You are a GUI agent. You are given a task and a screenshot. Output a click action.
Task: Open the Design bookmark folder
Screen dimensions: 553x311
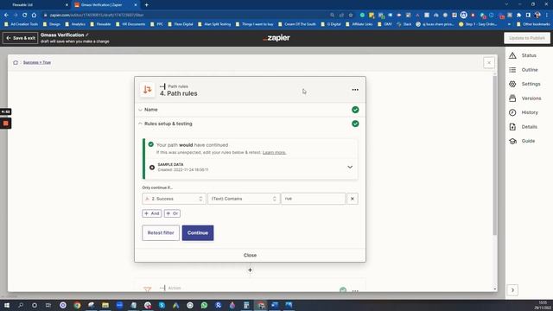[x=52, y=24]
